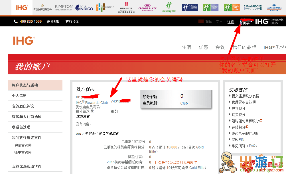Open the 我们的品牌 navigation menu
286x174 pixels.
click(x=244, y=47)
